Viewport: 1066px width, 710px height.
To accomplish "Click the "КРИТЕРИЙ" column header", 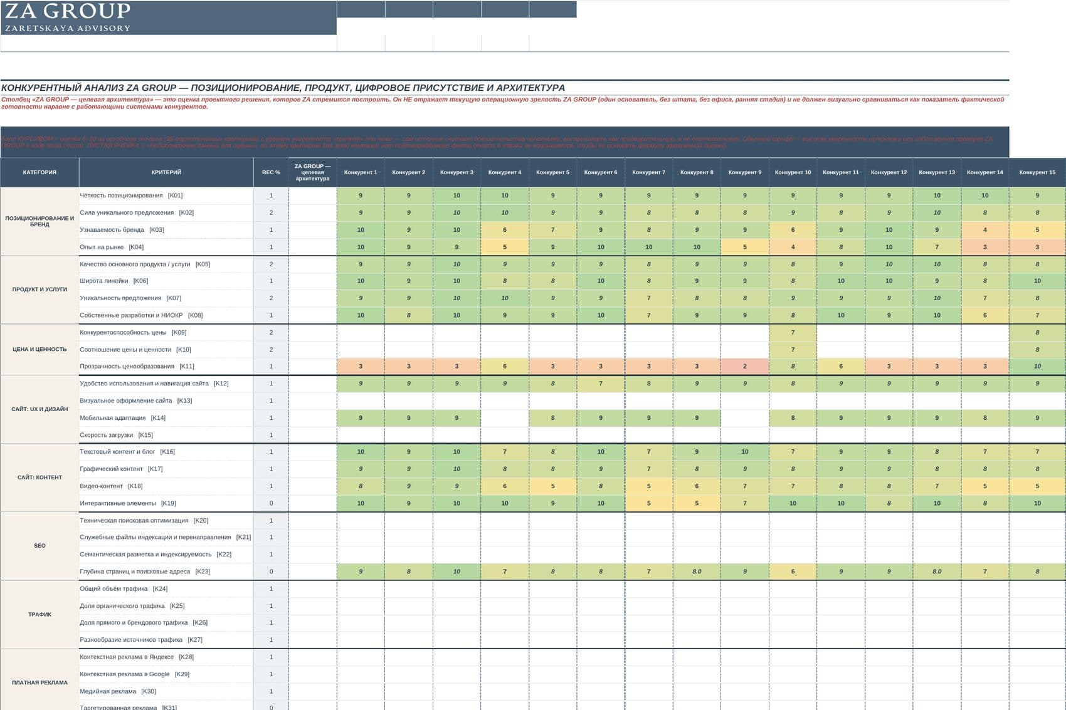I will tap(166, 172).
